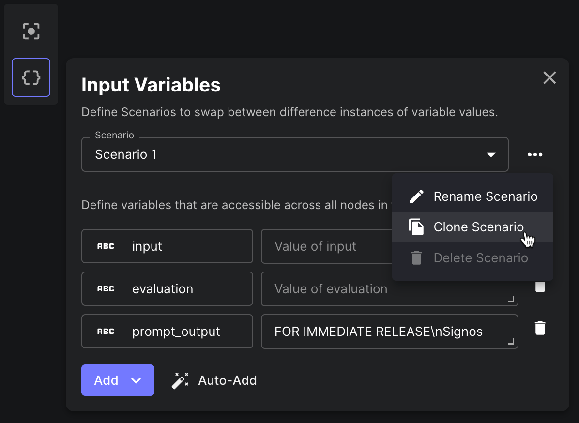Choose Rename Scenario from the menu

pyautogui.click(x=486, y=196)
